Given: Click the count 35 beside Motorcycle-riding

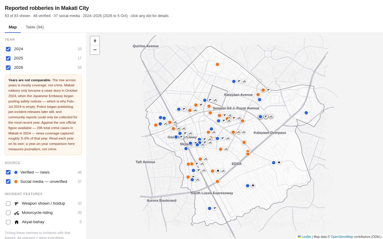Looking at the screenshot, I should point(80,213).
